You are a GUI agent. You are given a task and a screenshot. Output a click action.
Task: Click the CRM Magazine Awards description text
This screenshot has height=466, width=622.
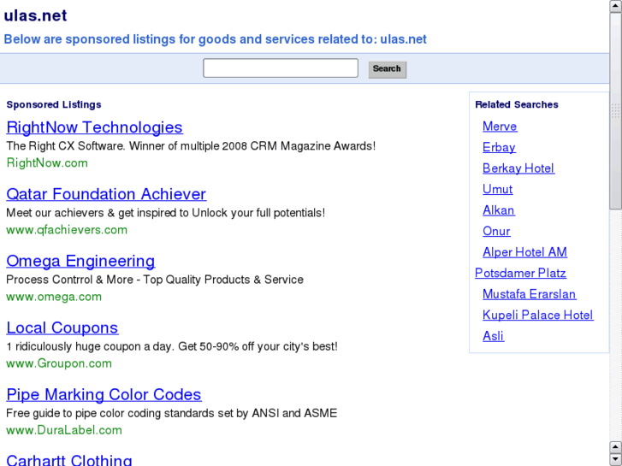pyautogui.click(x=191, y=146)
